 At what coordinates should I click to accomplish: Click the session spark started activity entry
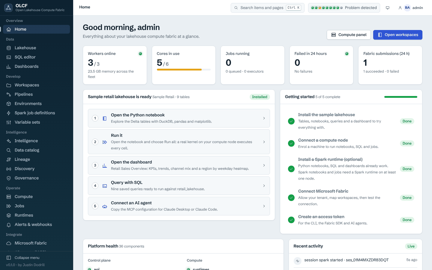point(355,260)
